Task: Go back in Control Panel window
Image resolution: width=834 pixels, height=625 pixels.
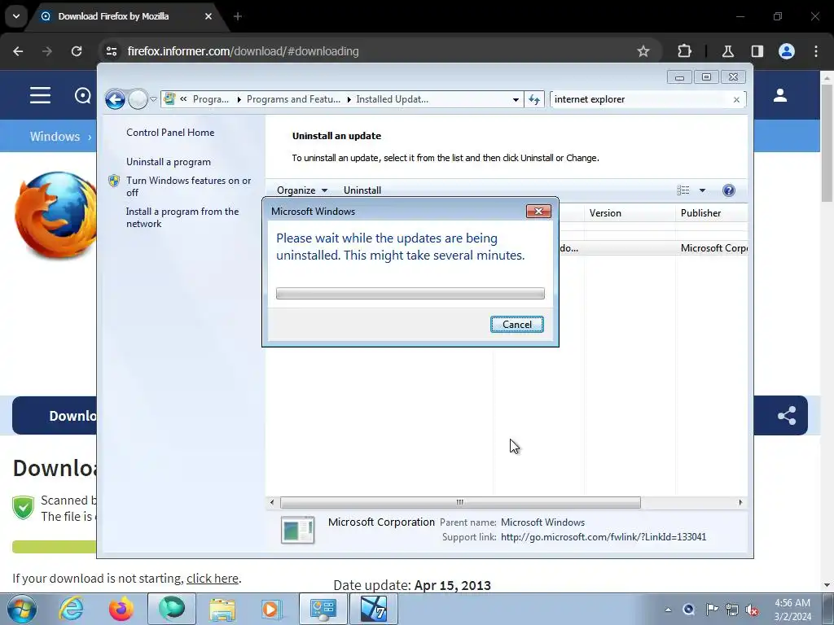Action: tap(115, 99)
